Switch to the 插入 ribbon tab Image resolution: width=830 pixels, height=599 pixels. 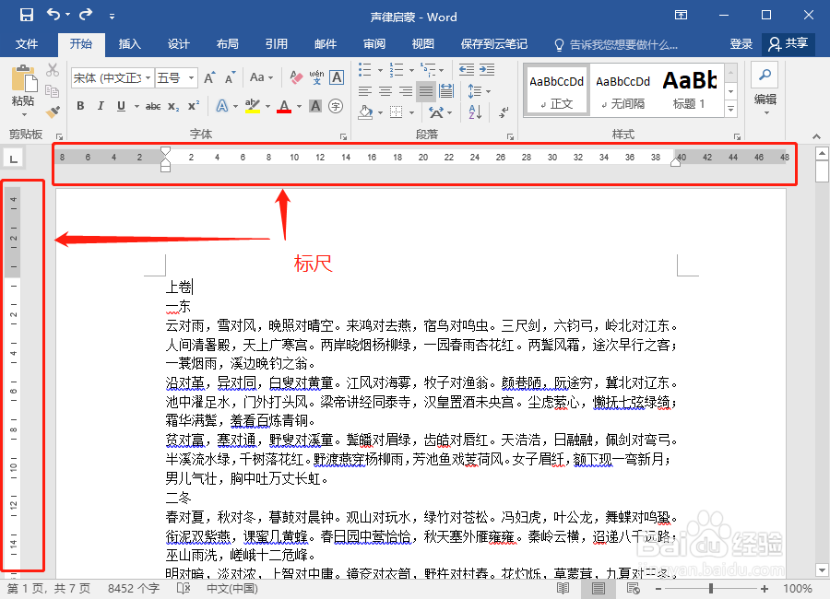pyautogui.click(x=129, y=42)
